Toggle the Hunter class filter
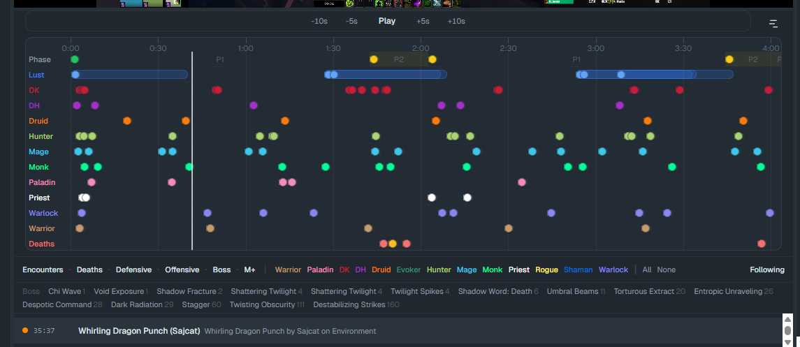This screenshot has height=347, width=800. pos(439,270)
